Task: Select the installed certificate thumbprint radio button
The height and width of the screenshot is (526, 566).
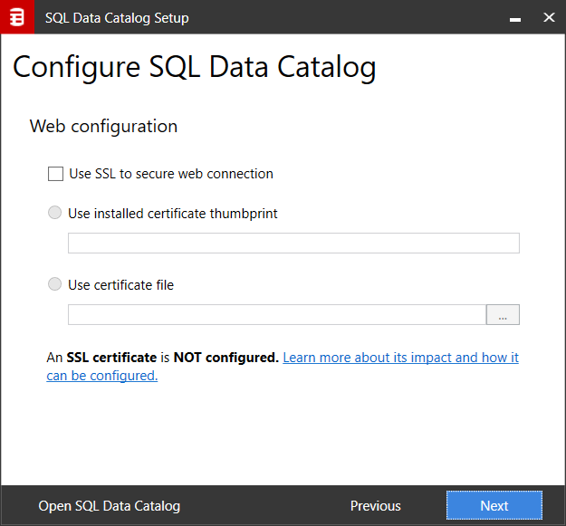Action: click(x=55, y=214)
